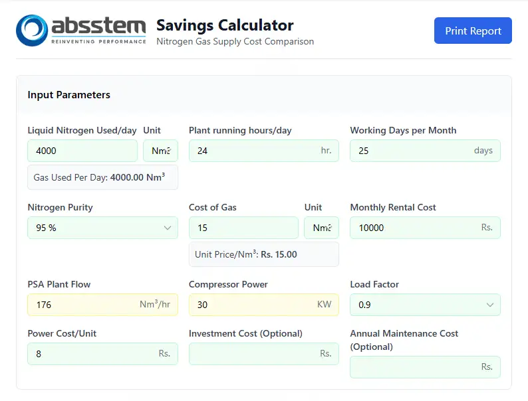The width and height of the screenshot is (528, 401).
Task: Click the PSA Plant Flow input
Action: tap(80, 305)
